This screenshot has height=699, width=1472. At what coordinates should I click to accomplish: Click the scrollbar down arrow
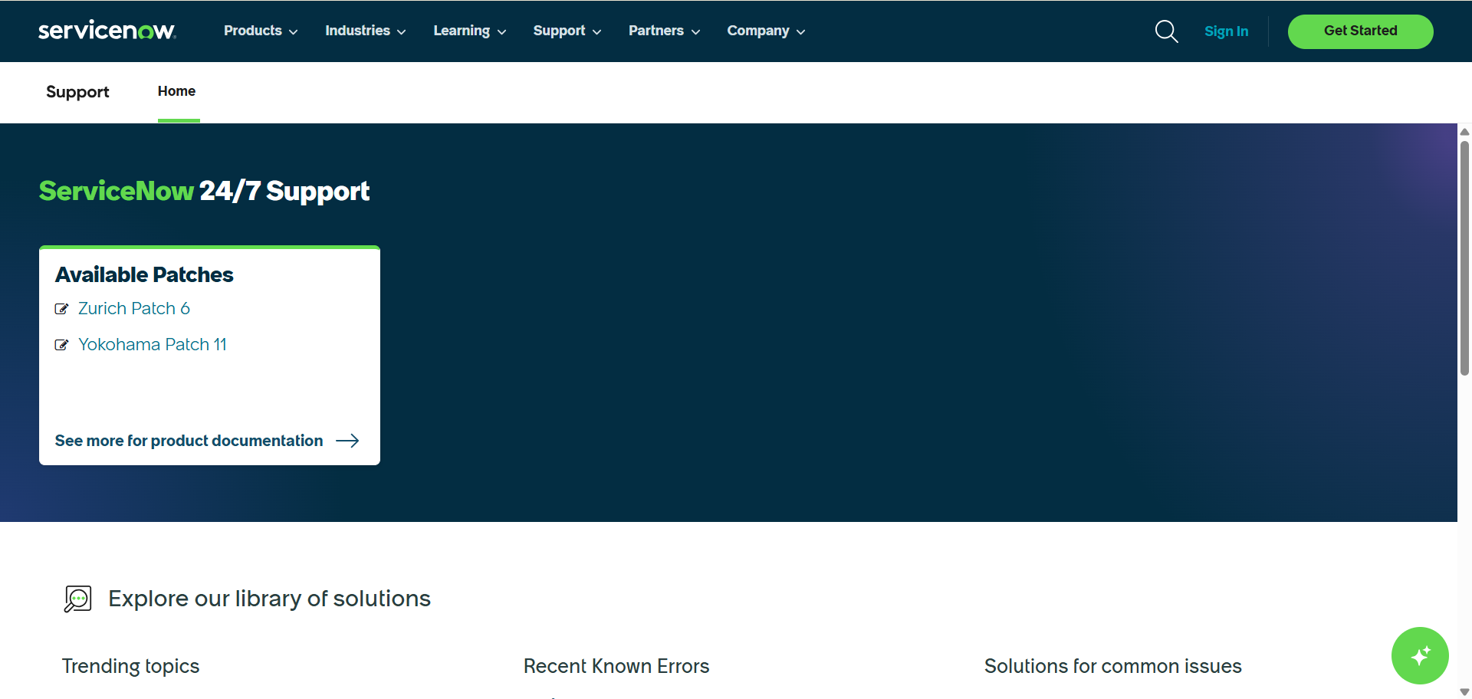1464,691
